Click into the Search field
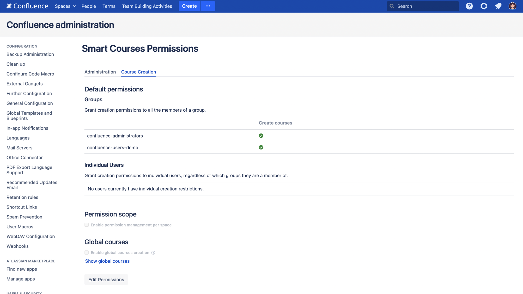The height and width of the screenshot is (294, 523). pyautogui.click(x=423, y=6)
